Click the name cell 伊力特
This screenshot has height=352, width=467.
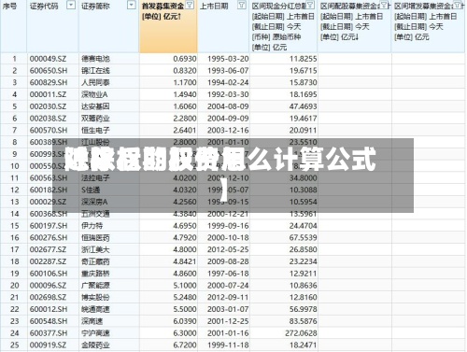click(x=92, y=226)
